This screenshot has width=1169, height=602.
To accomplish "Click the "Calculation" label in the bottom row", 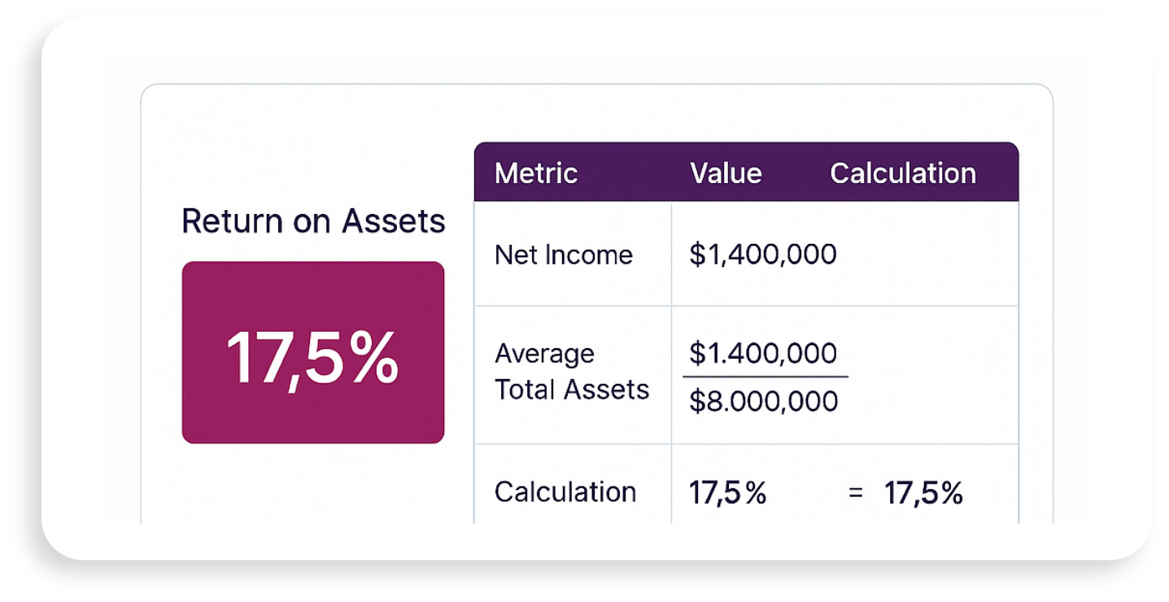I will click(x=565, y=492).
